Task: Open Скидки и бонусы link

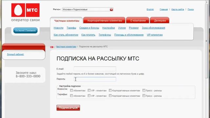Action: 89,28
